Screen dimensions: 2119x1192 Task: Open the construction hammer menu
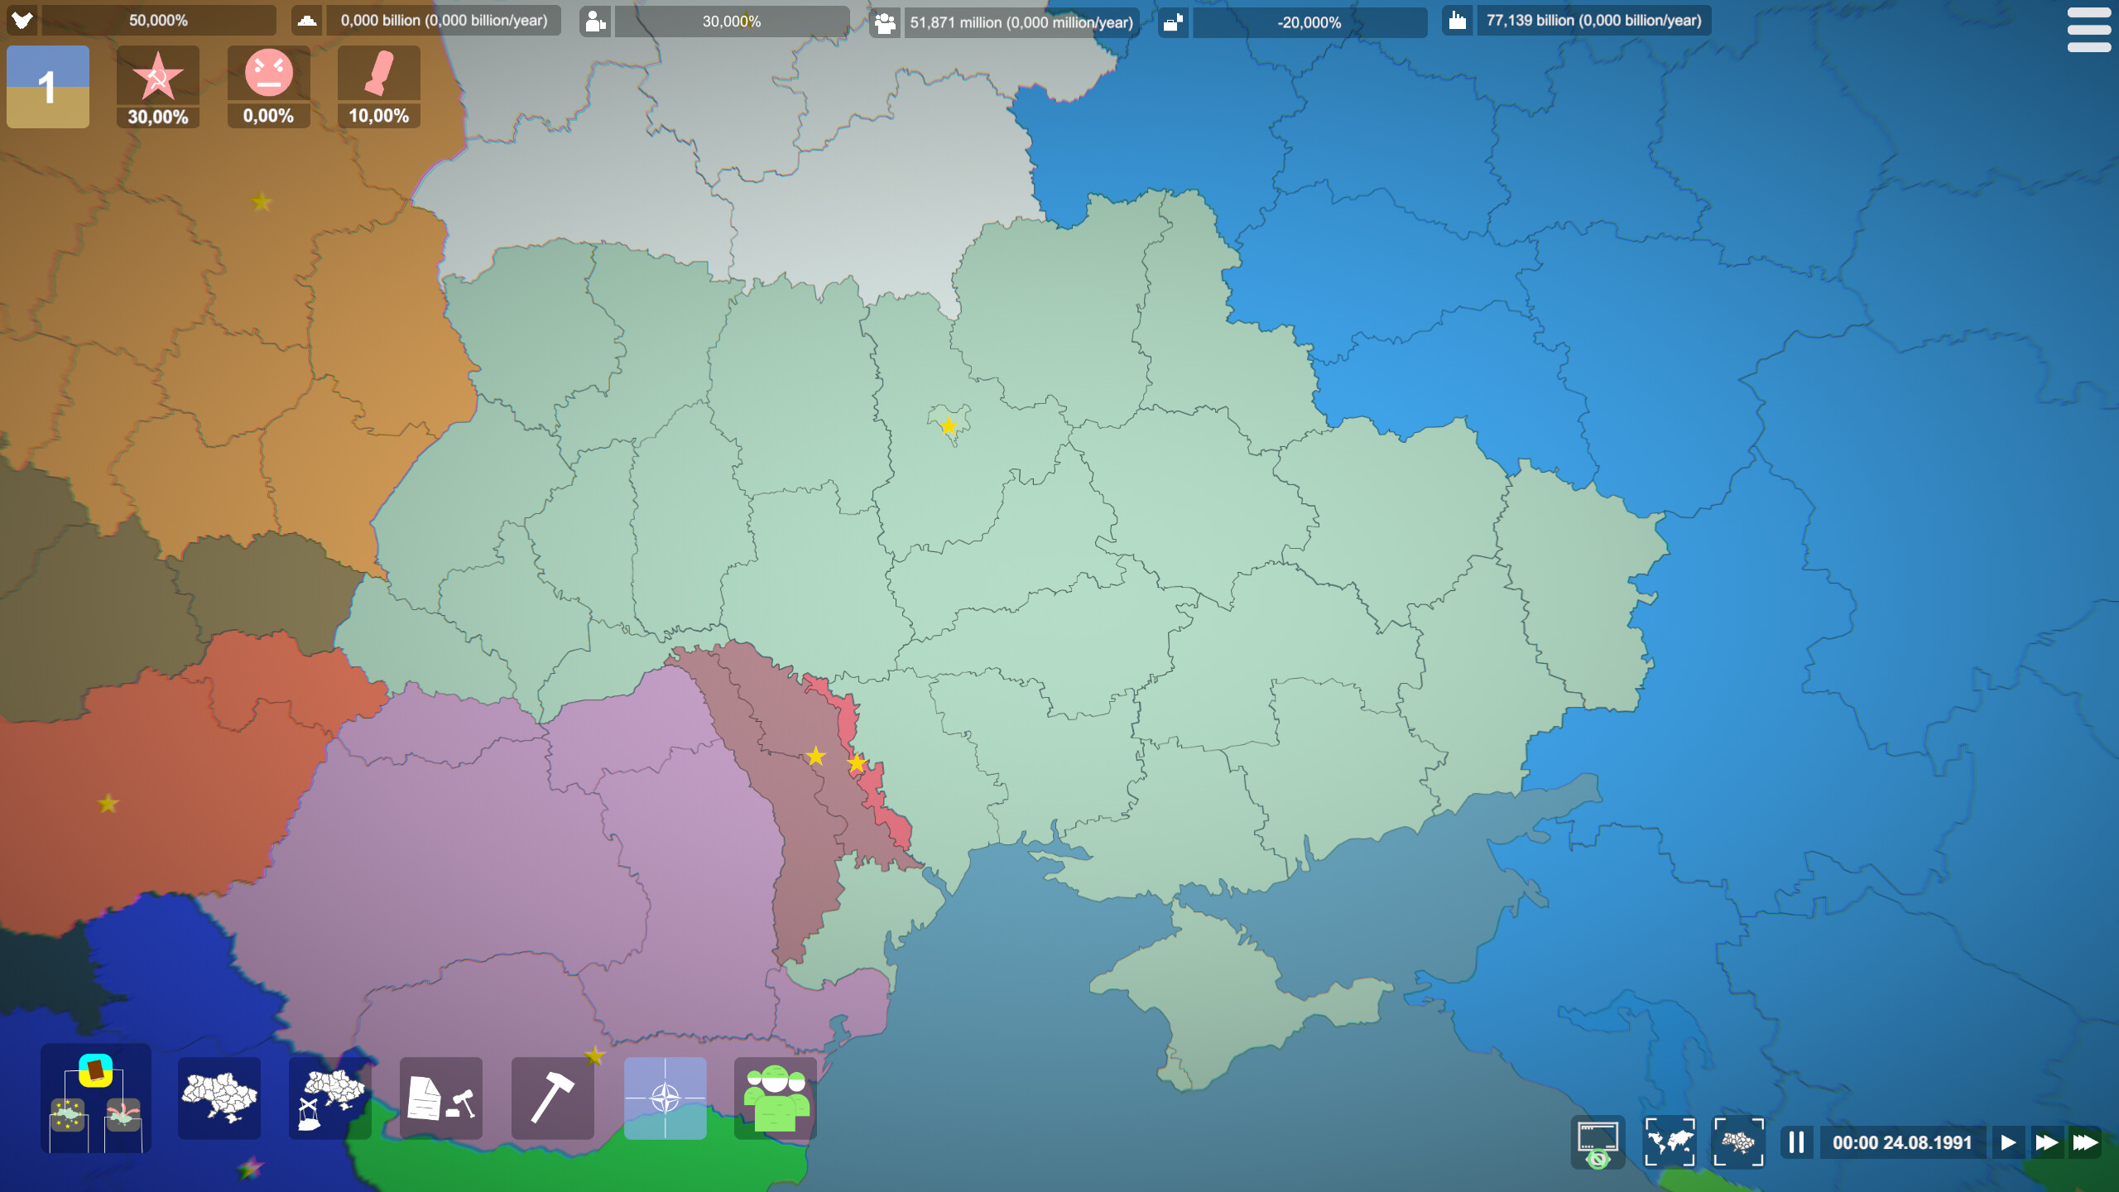tap(553, 1098)
